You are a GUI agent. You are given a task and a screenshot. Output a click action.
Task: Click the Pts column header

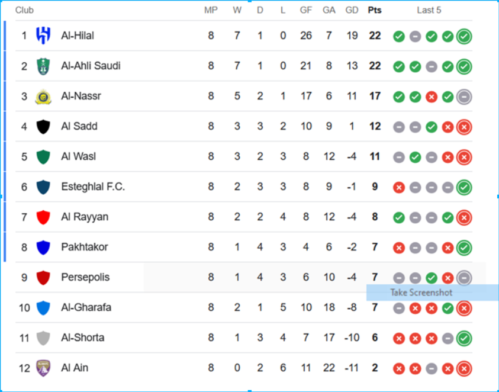coord(375,10)
